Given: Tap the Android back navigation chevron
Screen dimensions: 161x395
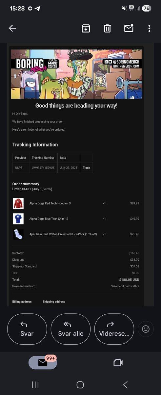Looking at the screenshot, I should pos(125,385).
